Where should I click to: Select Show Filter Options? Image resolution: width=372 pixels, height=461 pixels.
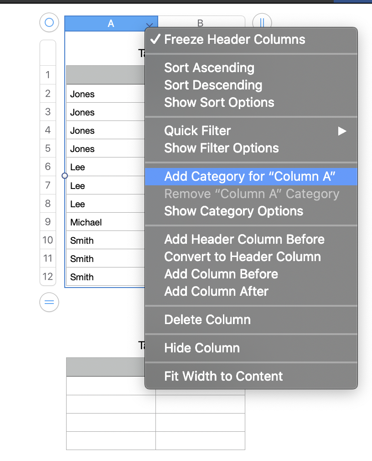tap(222, 148)
